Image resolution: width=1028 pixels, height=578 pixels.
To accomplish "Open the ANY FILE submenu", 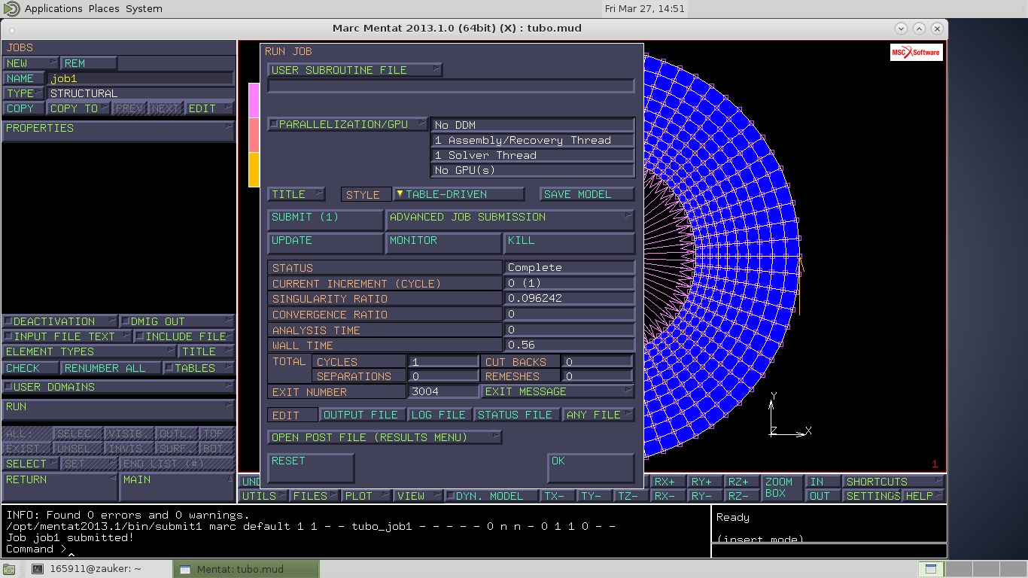I will coord(598,415).
